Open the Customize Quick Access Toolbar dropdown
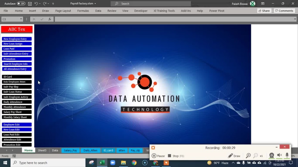The width and height of the screenshot is (298, 167). pos(53,4)
